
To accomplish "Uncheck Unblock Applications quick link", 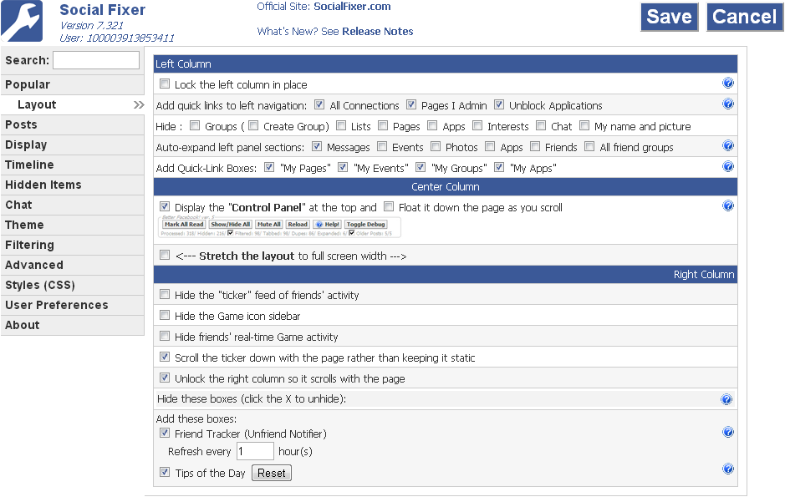I will click(498, 104).
